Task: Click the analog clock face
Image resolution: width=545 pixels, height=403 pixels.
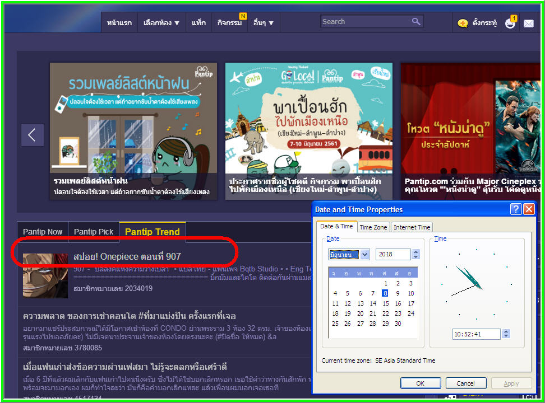Action: [x=477, y=284]
